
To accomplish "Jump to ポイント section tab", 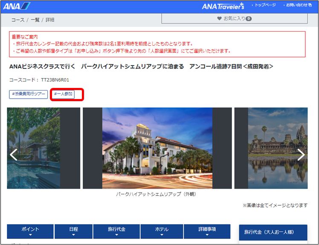I will (30, 231).
